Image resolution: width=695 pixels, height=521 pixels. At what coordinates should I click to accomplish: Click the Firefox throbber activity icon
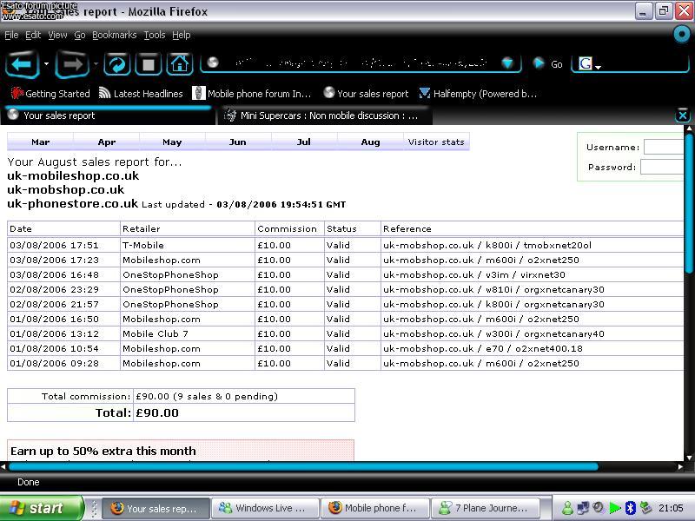pyautogui.click(x=682, y=35)
